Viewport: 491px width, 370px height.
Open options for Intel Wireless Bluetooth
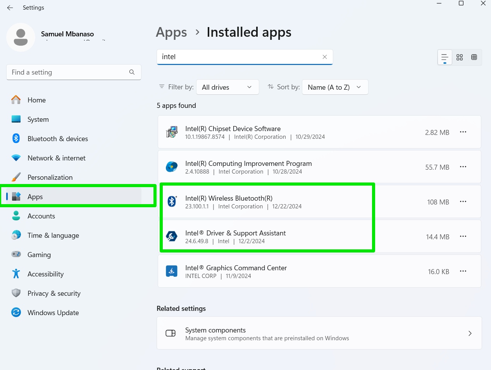pyautogui.click(x=463, y=202)
